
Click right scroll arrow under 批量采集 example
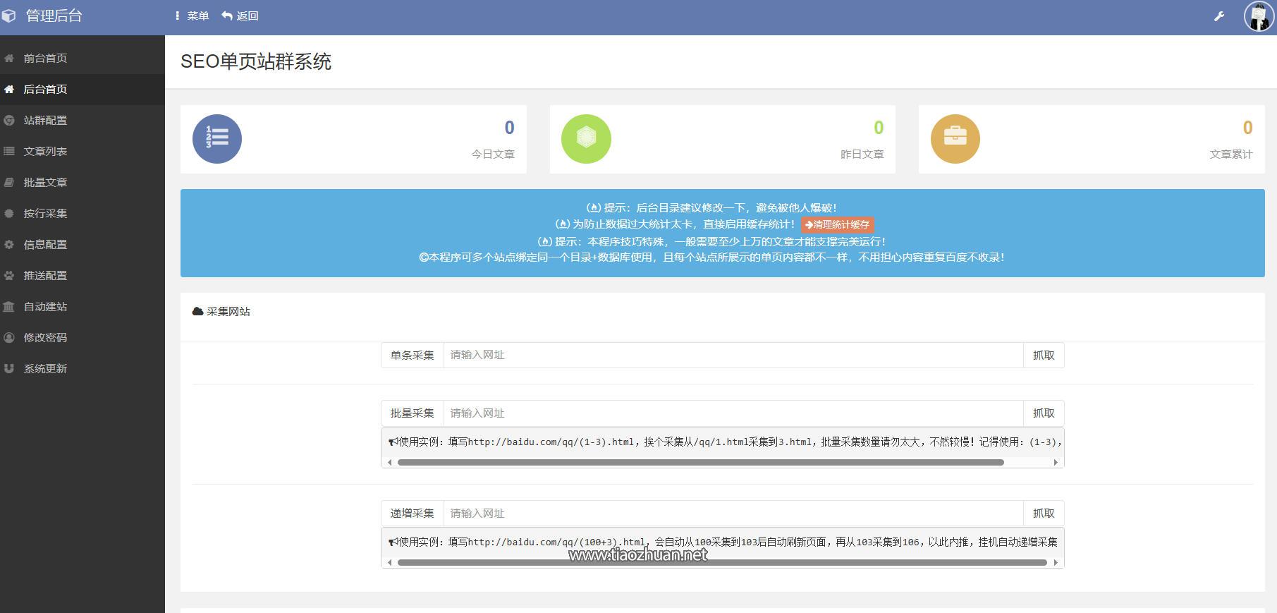click(1056, 463)
